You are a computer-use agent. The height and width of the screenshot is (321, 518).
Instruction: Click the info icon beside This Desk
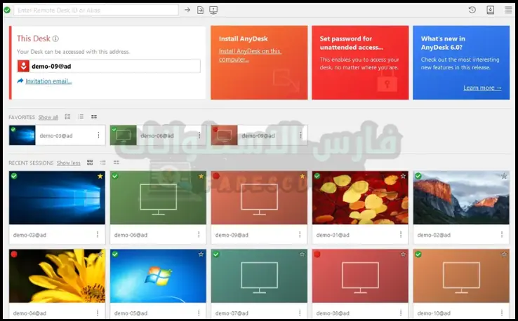pos(55,39)
